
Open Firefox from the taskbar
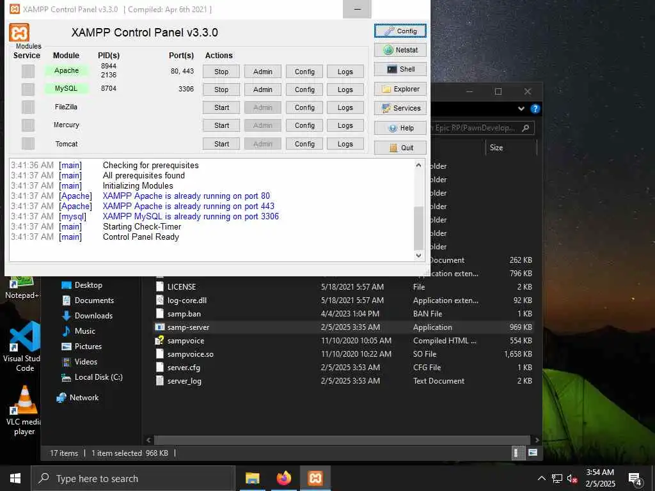[283, 478]
